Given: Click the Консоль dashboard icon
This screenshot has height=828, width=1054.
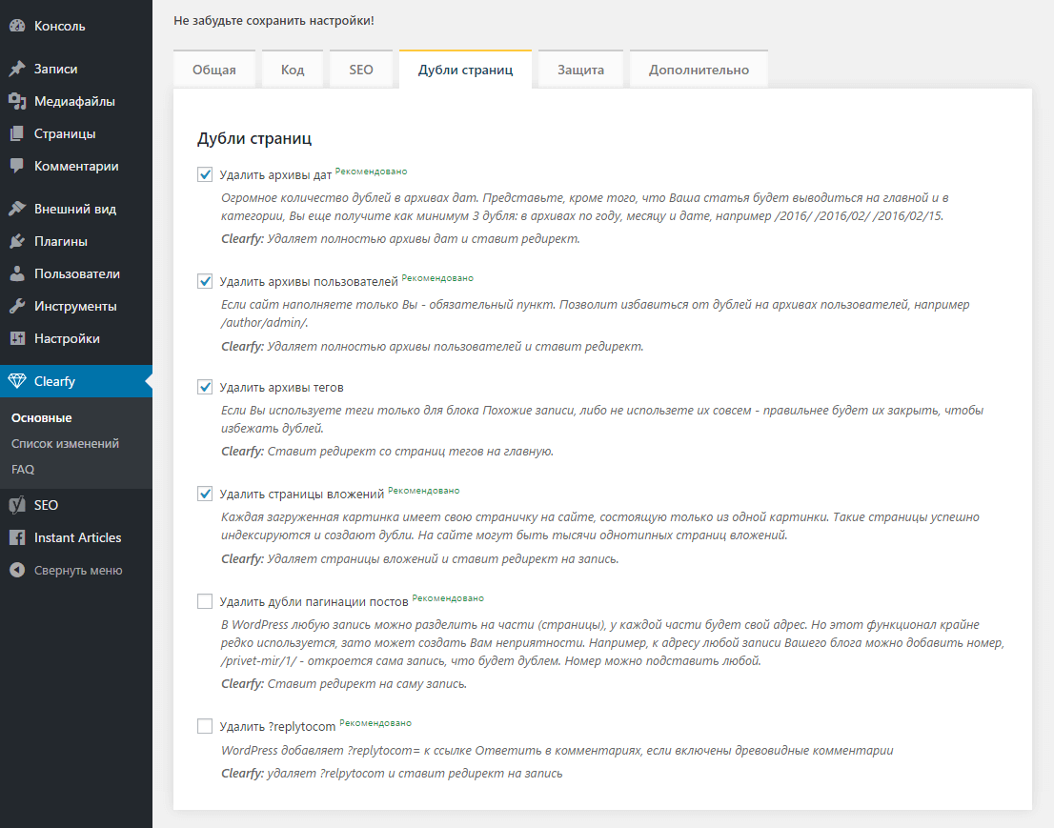Looking at the screenshot, I should pyautogui.click(x=17, y=27).
